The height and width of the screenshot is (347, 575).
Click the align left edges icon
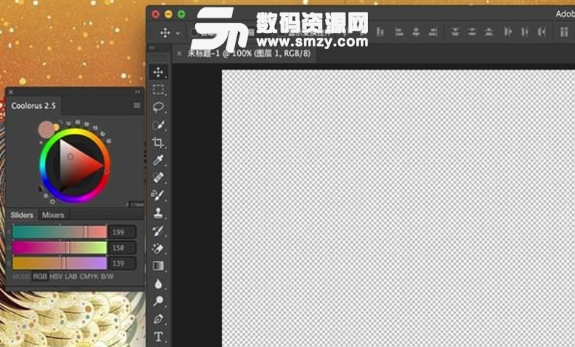click(x=399, y=32)
